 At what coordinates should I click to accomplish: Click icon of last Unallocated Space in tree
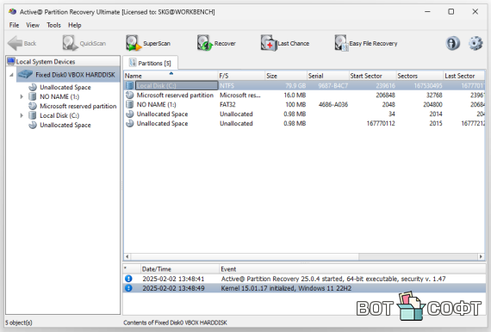pos(33,125)
